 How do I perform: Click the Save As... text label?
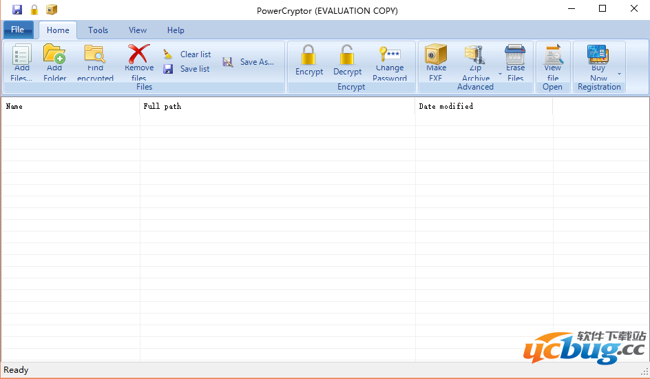pyautogui.click(x=257, y=62)
